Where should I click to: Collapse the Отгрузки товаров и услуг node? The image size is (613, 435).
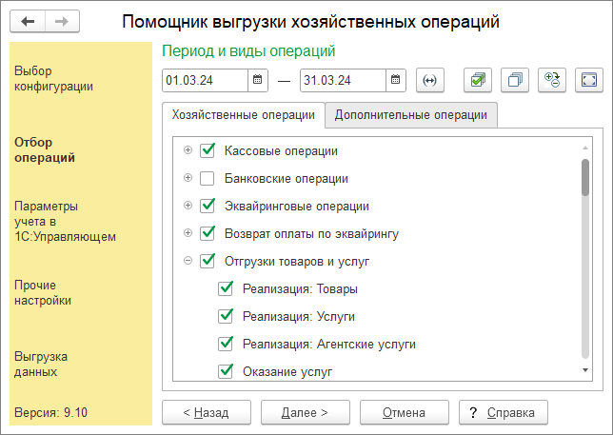[188, 260]
